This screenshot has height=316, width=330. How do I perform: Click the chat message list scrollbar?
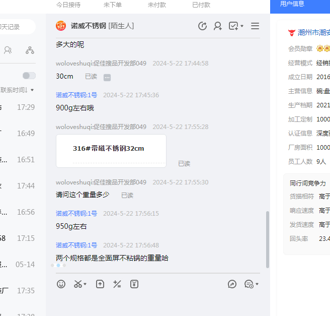pos(267,239)
